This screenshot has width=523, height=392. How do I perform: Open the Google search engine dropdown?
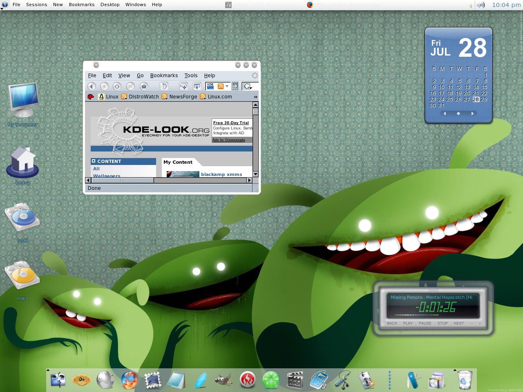(248, 86)
